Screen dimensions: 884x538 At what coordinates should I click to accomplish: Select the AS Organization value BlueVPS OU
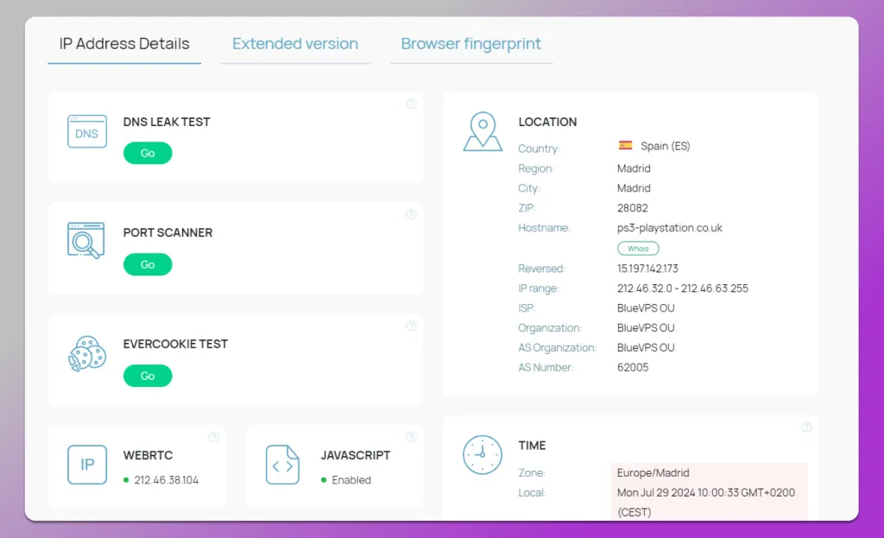coord(646,347)
